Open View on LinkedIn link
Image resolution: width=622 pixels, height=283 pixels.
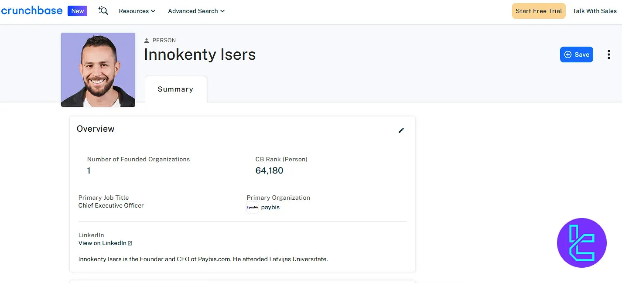click(103, 243)
